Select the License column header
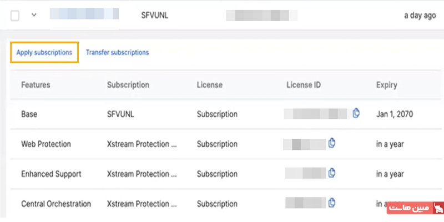 point(209,85)
